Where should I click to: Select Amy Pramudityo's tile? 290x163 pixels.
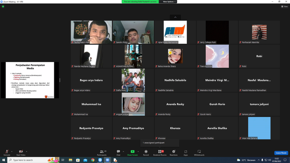[x=133, y=128]
